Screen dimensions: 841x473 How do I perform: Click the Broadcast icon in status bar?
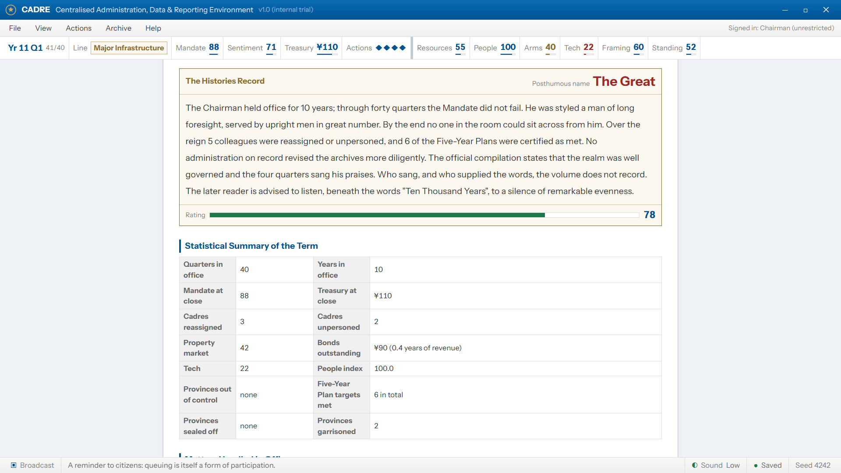coord(14,465)
